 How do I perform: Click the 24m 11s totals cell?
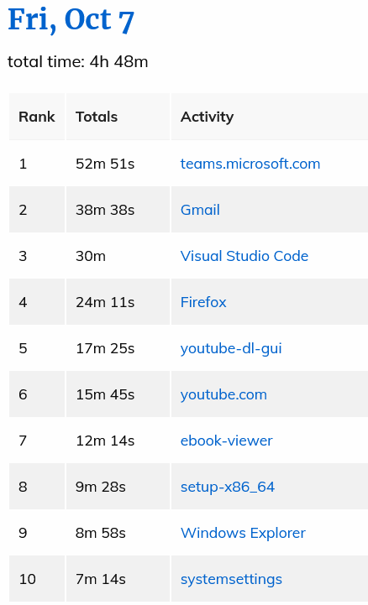point(118,302)
